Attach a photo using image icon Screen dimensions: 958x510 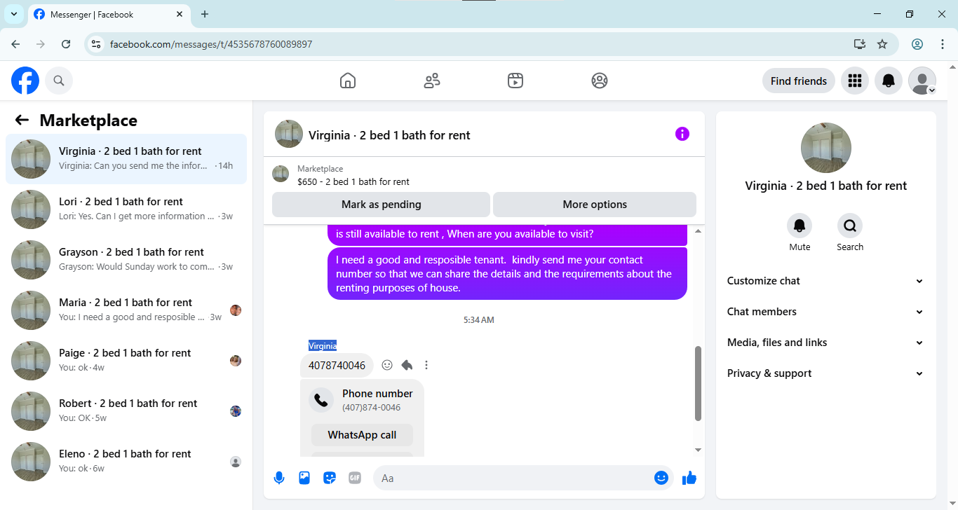tap(304, 478)
